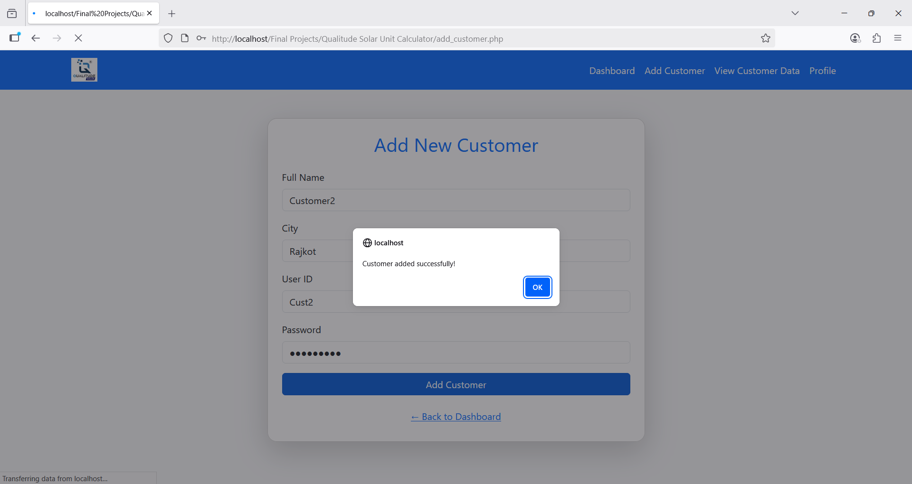Click OK in the success alert dialog
This screenshot has width=912, height=484.
click(x=537, y=287)
